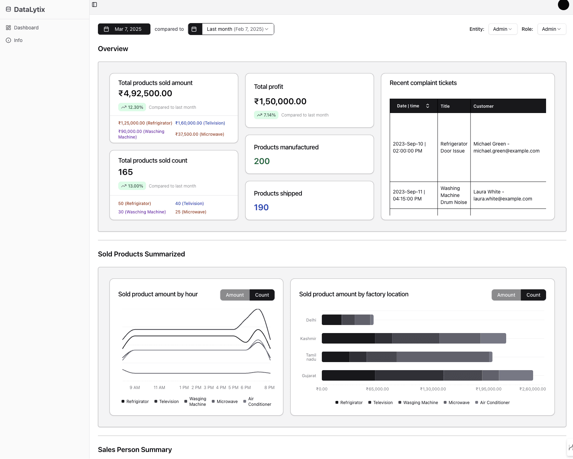Click the Kashmir bar in factory location chart
573x459 pixels.
414,338
